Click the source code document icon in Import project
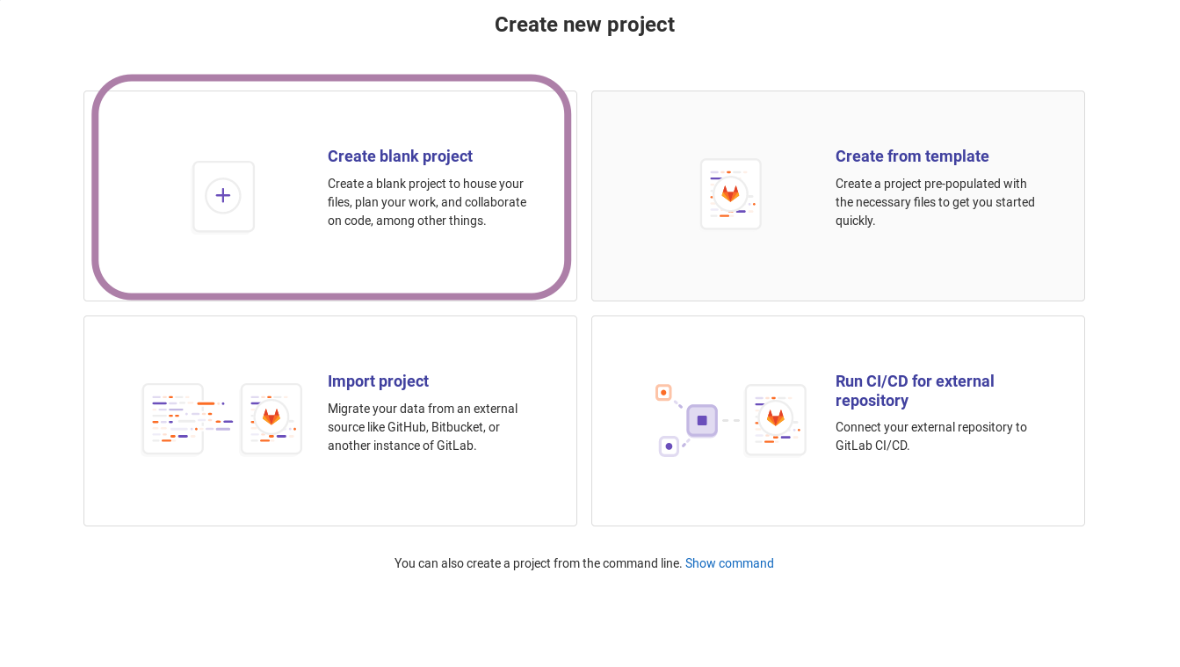Screen dimensions: 1180x667 point(173,419)
